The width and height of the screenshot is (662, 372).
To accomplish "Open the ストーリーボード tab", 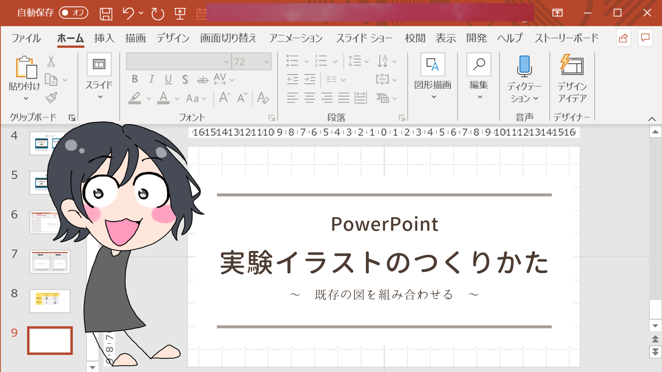I will click(x=567, y=38).
